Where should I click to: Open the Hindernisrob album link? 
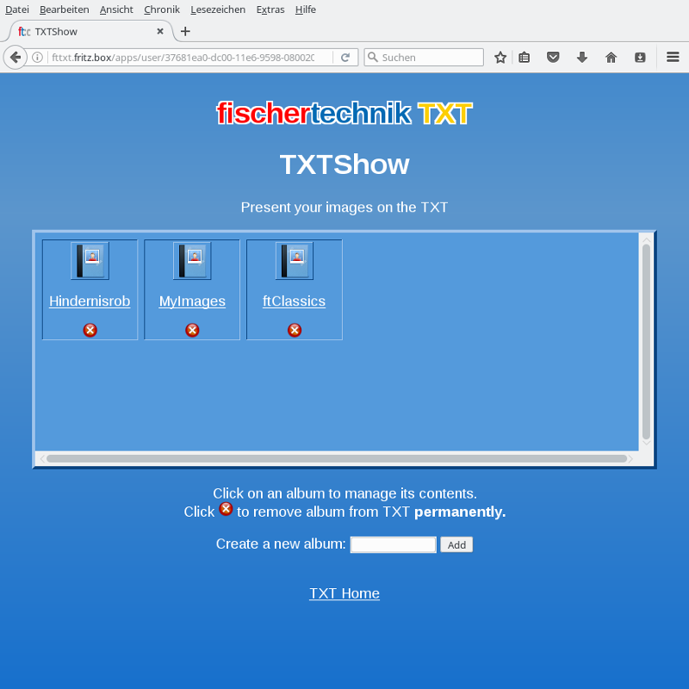coord(90,301)
